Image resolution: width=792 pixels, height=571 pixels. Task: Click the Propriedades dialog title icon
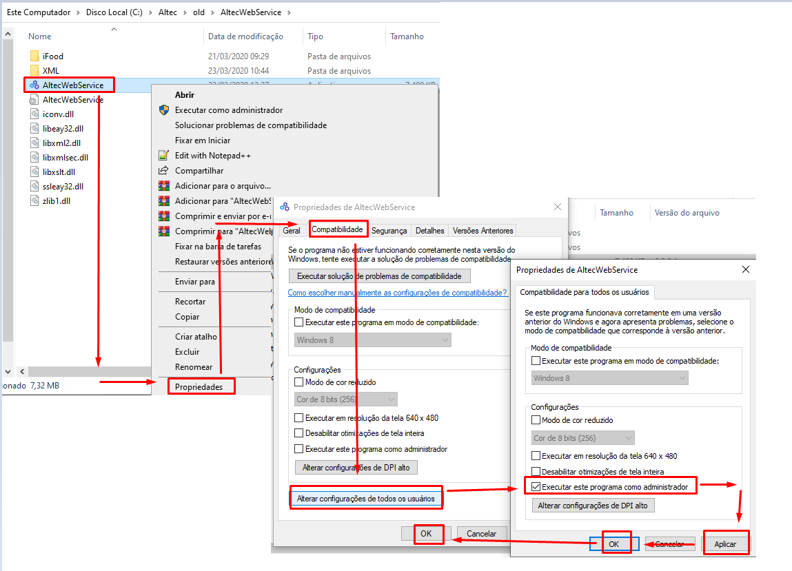[285, 207]
